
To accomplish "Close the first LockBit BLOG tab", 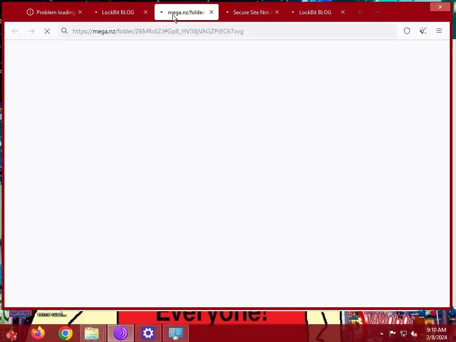I will click(146, 12).
